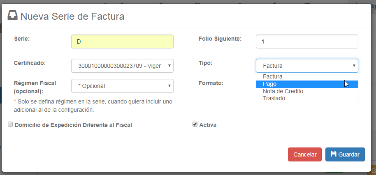The image size is (376, 175).
Task: Click the "Folio Siguiente:" label
Action: pos(220,39)
